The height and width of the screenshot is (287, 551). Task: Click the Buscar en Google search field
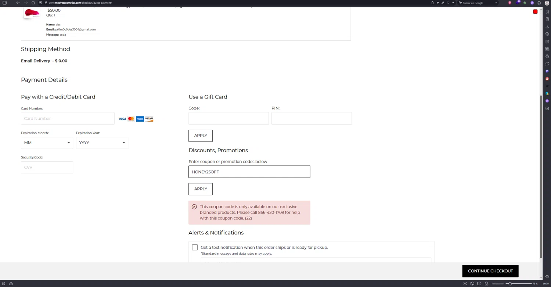tap(478, 3)
